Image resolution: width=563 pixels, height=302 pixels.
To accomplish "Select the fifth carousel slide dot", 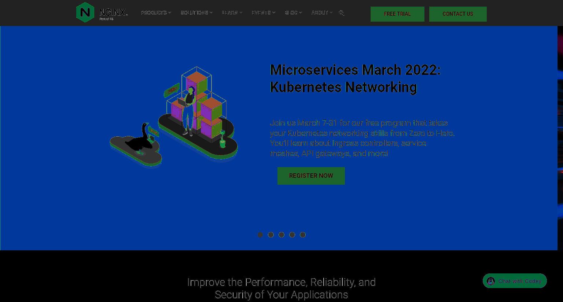I will point(303,235).
